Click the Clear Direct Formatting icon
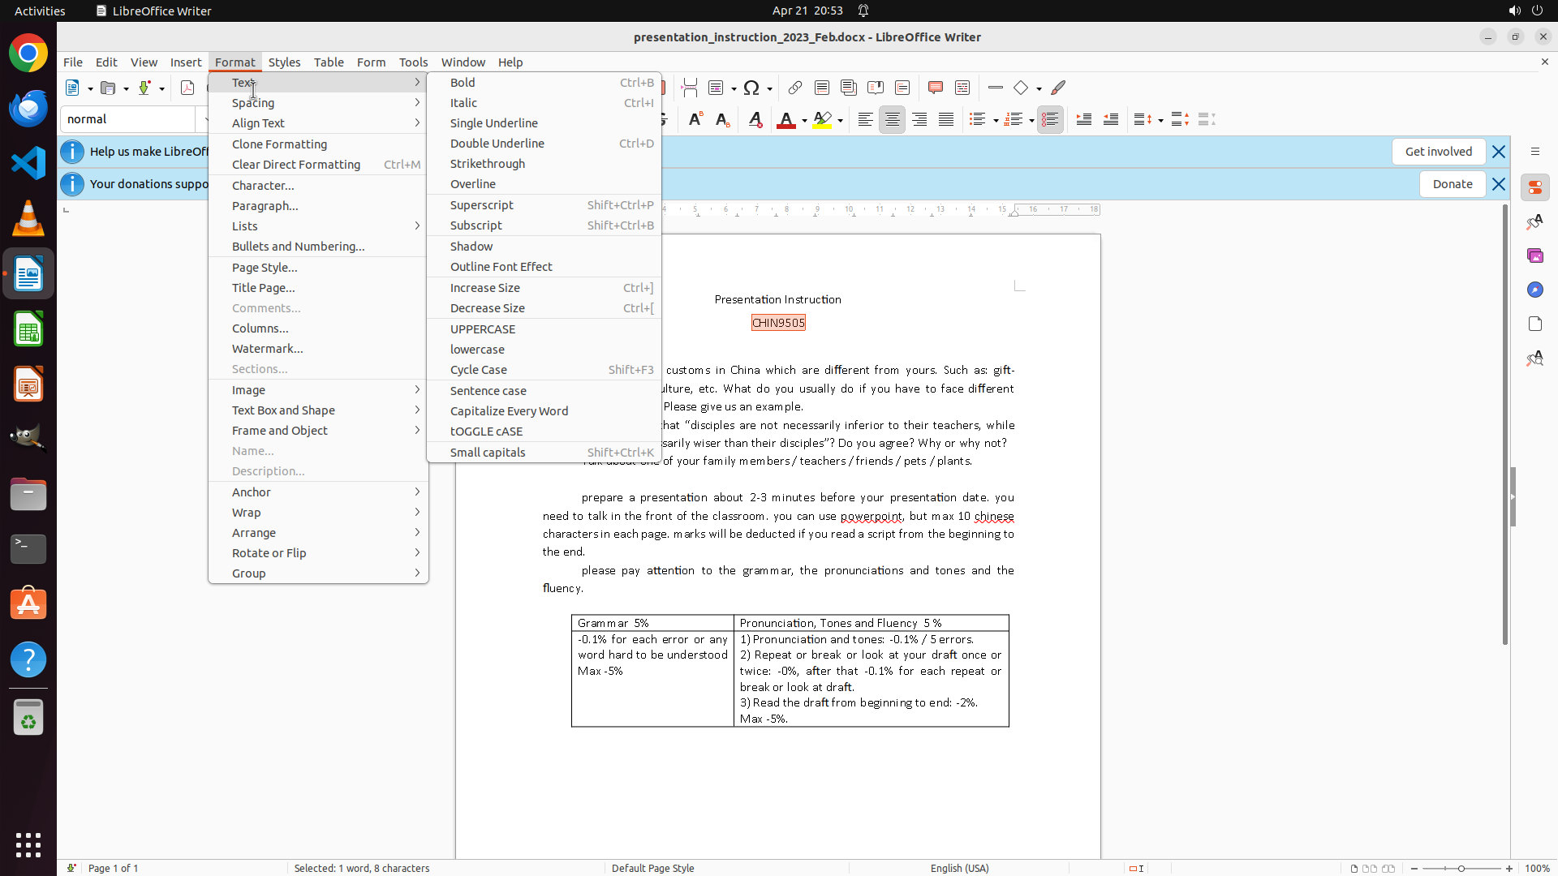Image resolution: width=1558 pixels, height=876 pixels. [x=755, y=120]
